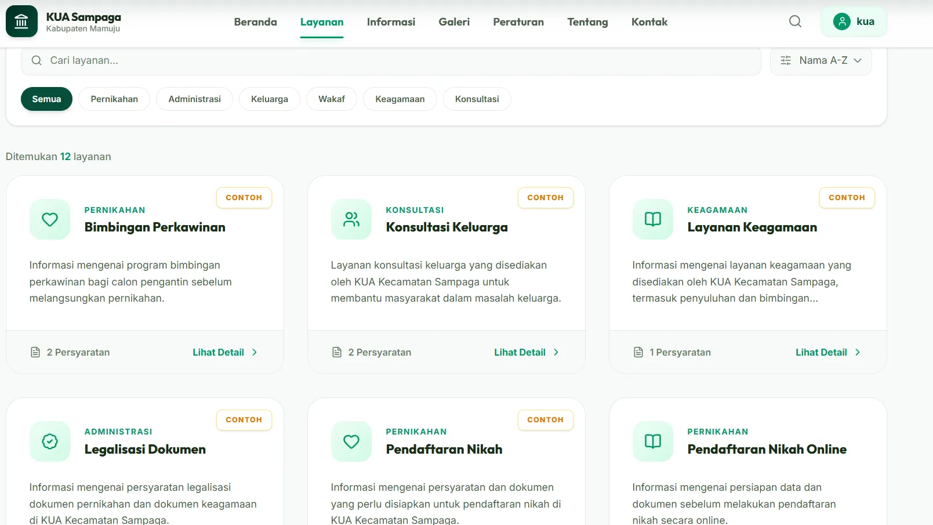Click KEAGAMAAN label above Layanan Keagamaan
The height and width of the screenshot is (525, 933).
pos(717,210)
